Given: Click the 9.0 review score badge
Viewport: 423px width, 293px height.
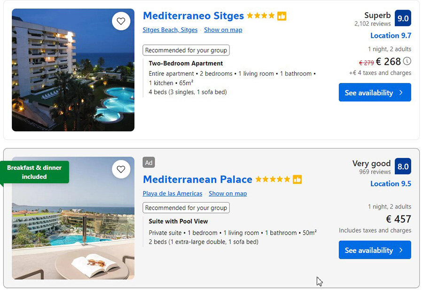Looking at the screenshot, I should click(x=403, y=18).
